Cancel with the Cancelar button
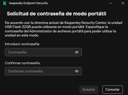Screen dimensions: 128x95 point(113,90)
